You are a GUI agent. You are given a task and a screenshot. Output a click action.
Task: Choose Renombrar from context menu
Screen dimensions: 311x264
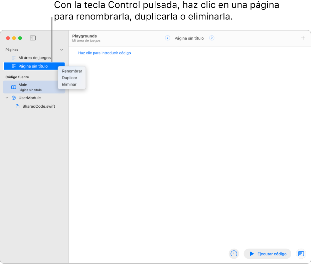(x=72, y=71)
